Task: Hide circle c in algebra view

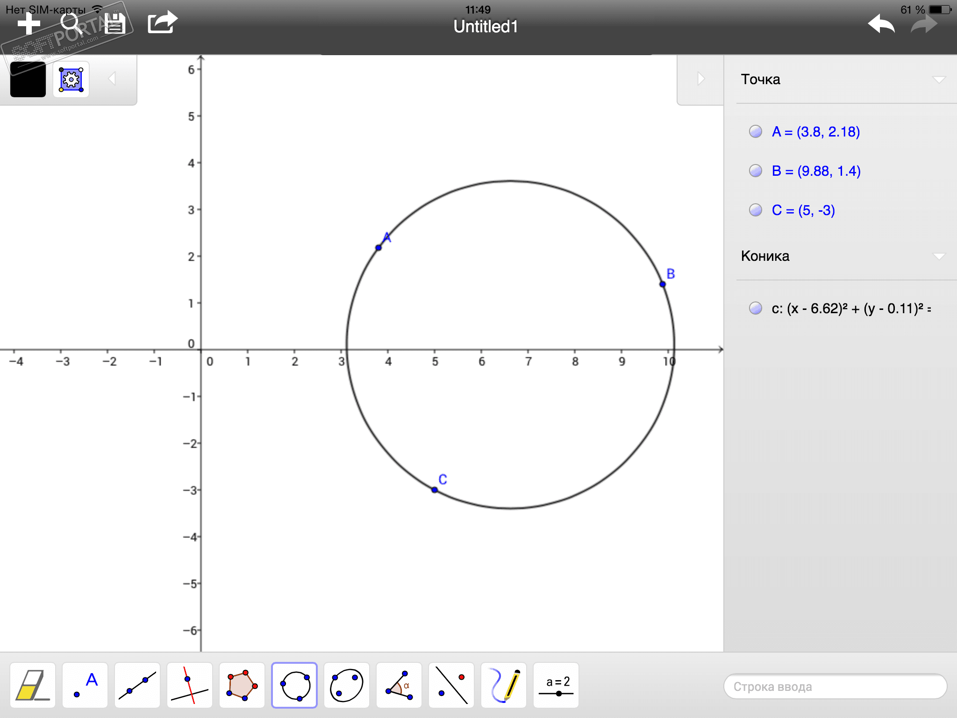Action: pyautogui.click(x=756, y=308)
